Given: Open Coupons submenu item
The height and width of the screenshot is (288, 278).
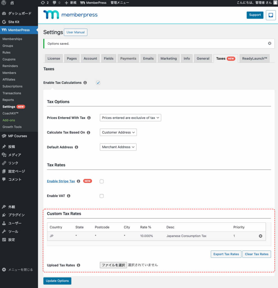Looking at the screenshot, I should (x=9, y=59).
